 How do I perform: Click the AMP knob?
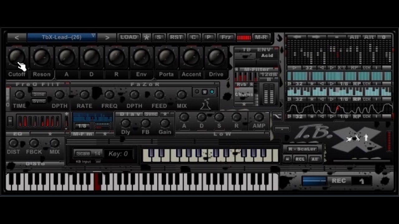pyautogui.click(x=259, y=117)
